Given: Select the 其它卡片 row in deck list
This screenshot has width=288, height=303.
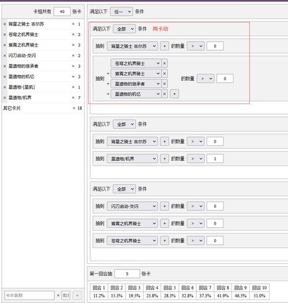Looking at the screenshot, I should 43,109.
